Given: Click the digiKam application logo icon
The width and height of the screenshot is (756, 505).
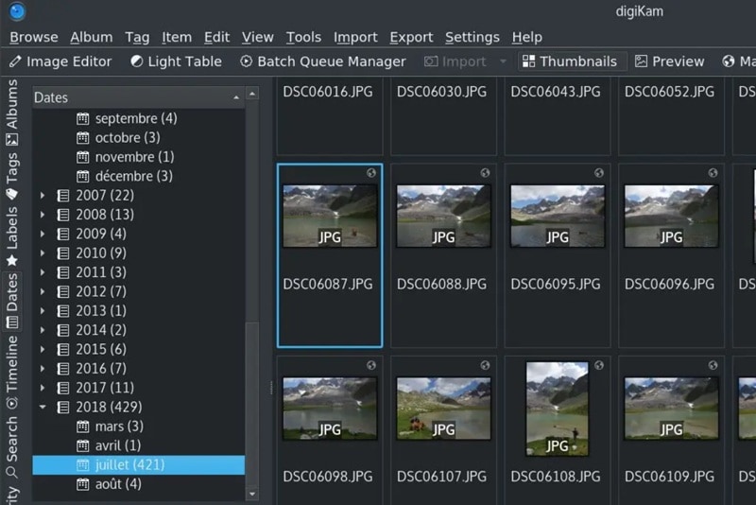Looking at the screenshot, I should (17, 11).
